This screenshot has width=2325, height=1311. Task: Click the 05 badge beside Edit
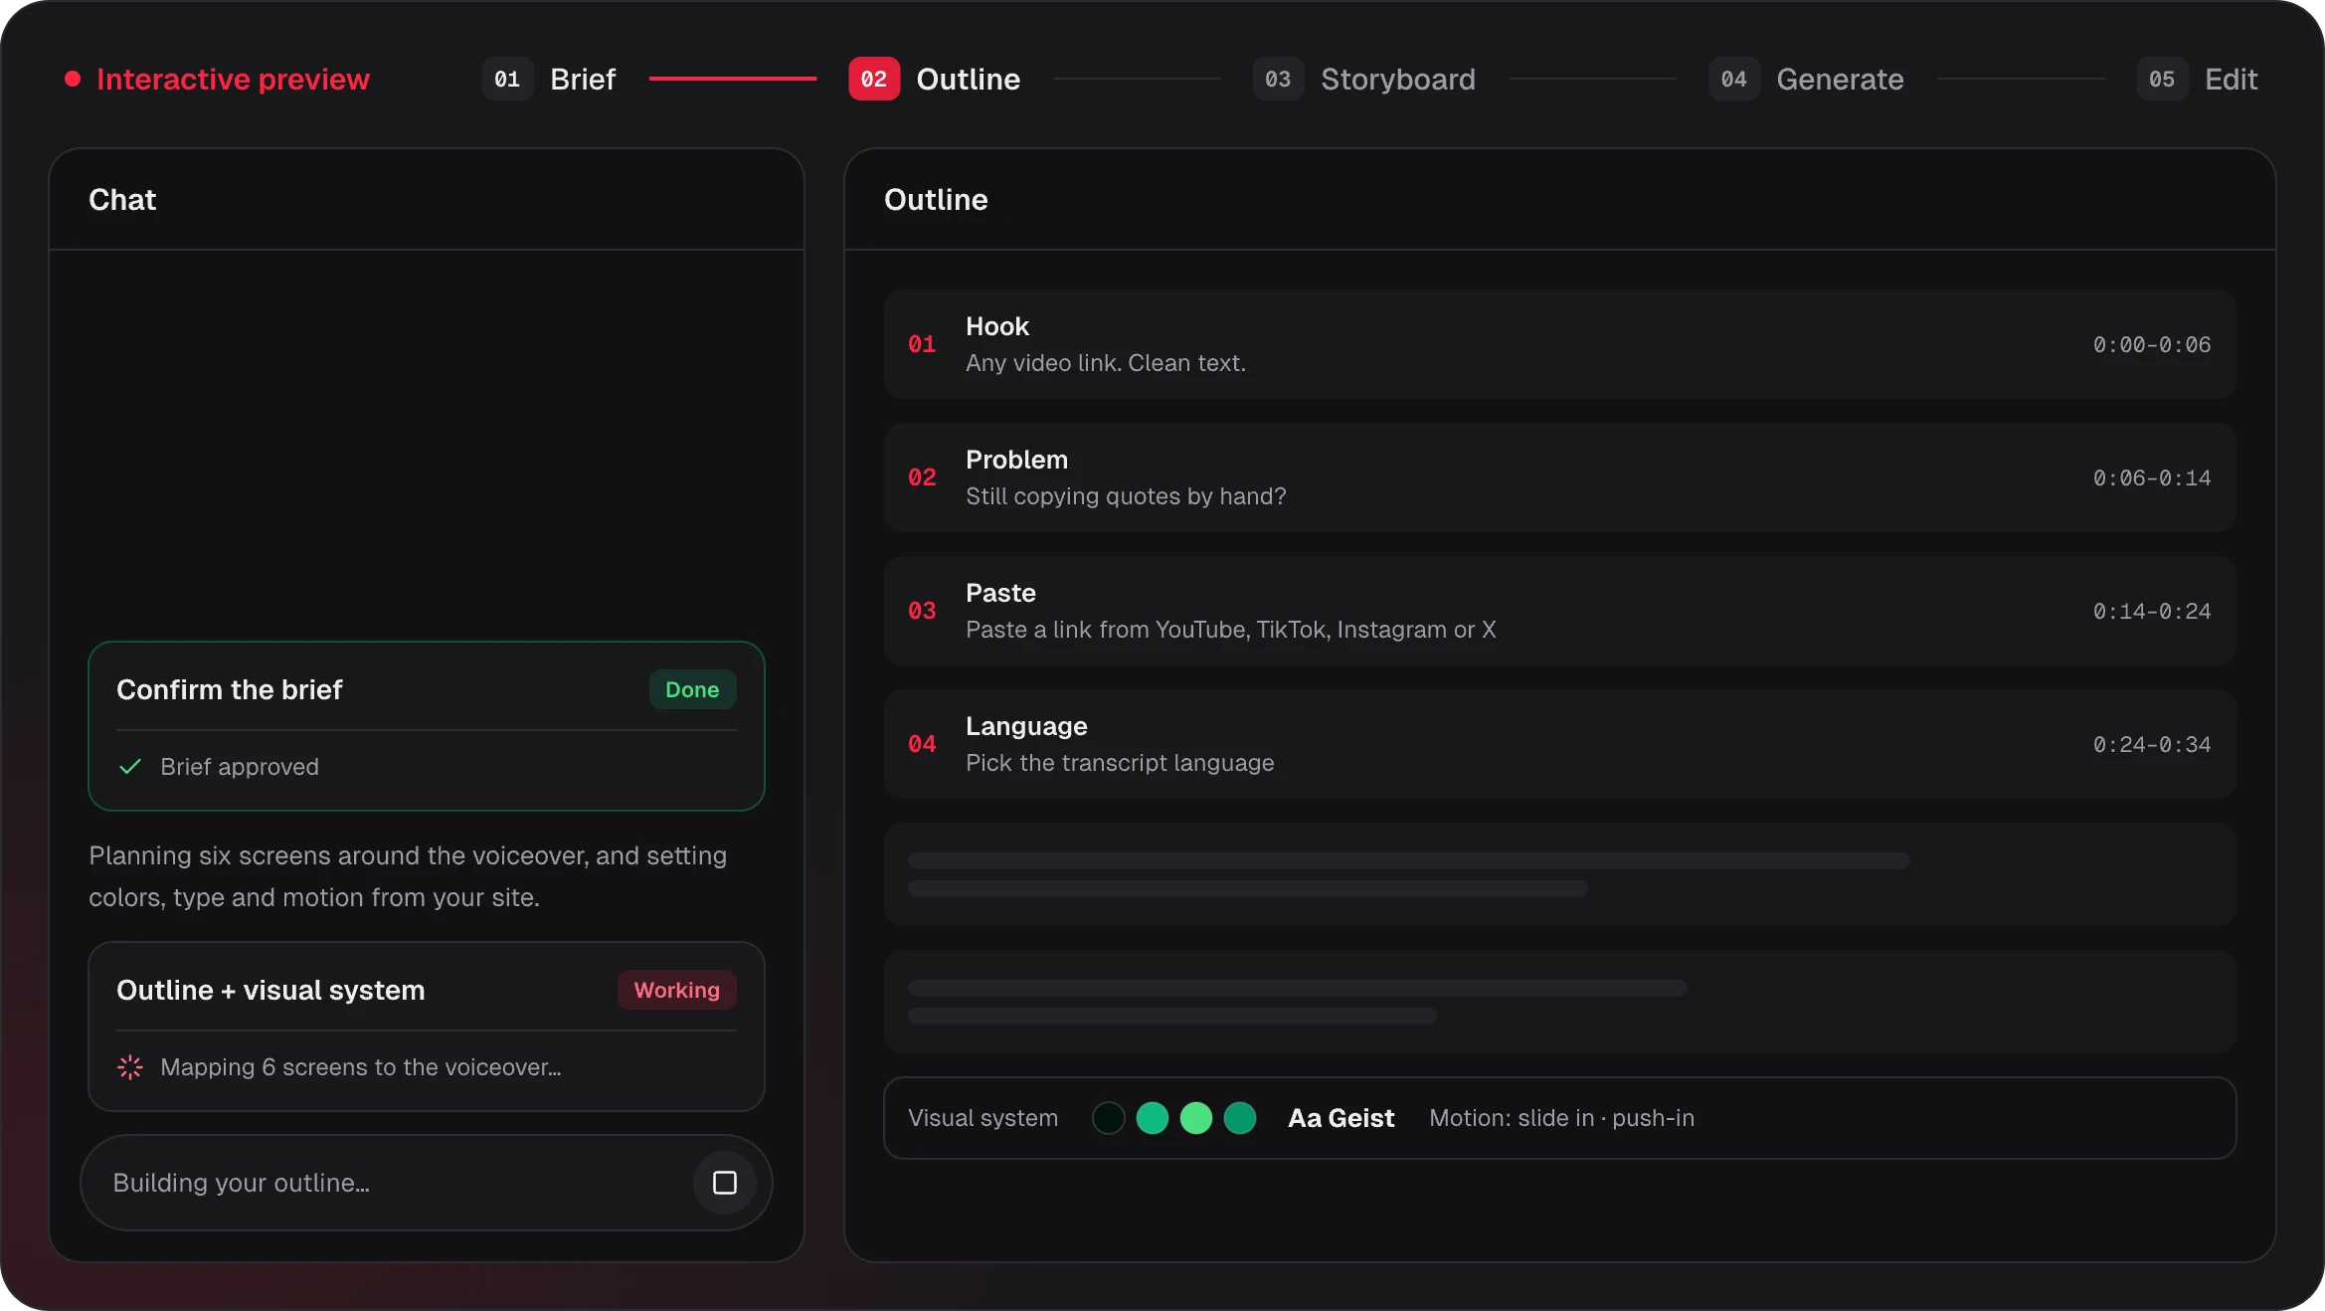[2163, 79]
